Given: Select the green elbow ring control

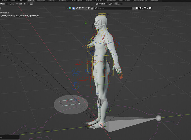Looking at the screenshot, I should [x=115, y=57].
